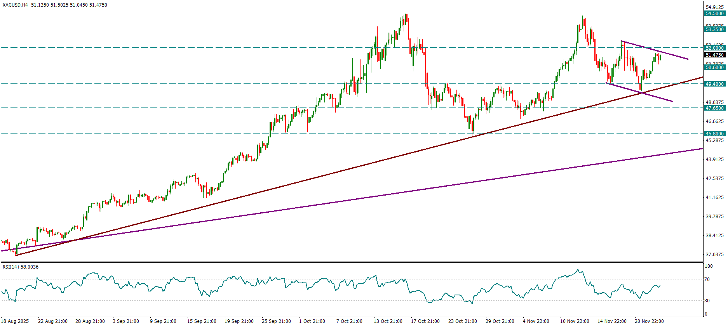728x326 pixels.
Task: Select the 4 Nov 22:00 time label
Action: click(x=536, y=321)
